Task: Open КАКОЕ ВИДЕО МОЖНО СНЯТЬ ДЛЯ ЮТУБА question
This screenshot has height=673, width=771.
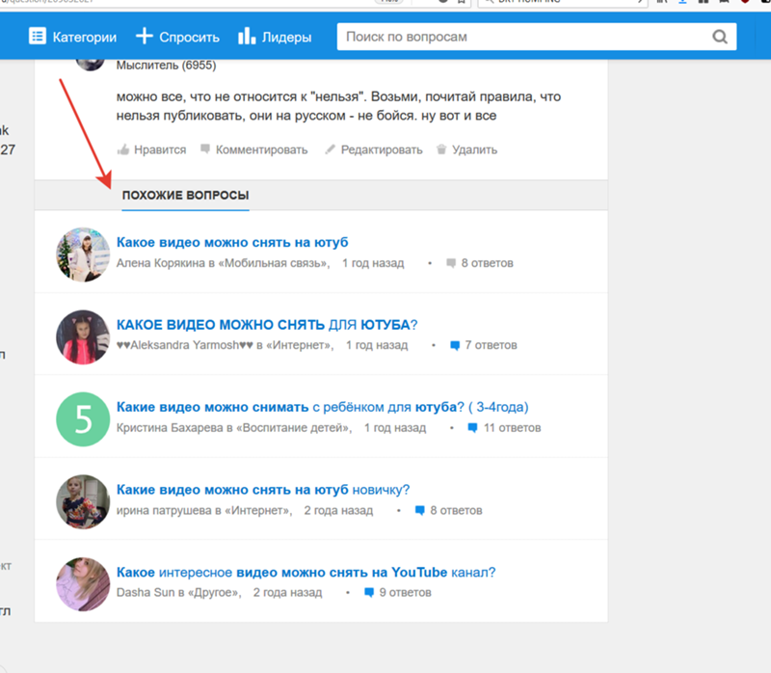Action: coord(267,325)
